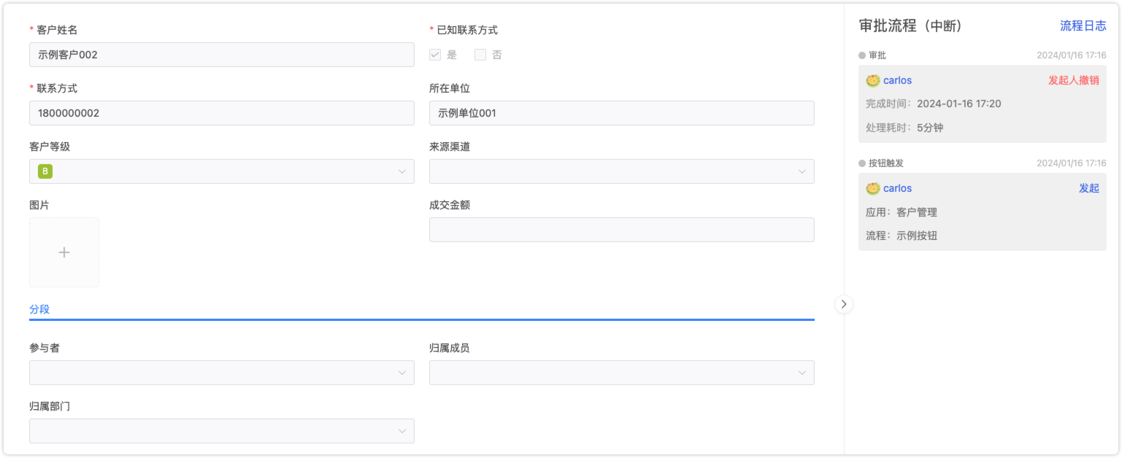Click the 所在单位 input field

coord(621,113)
